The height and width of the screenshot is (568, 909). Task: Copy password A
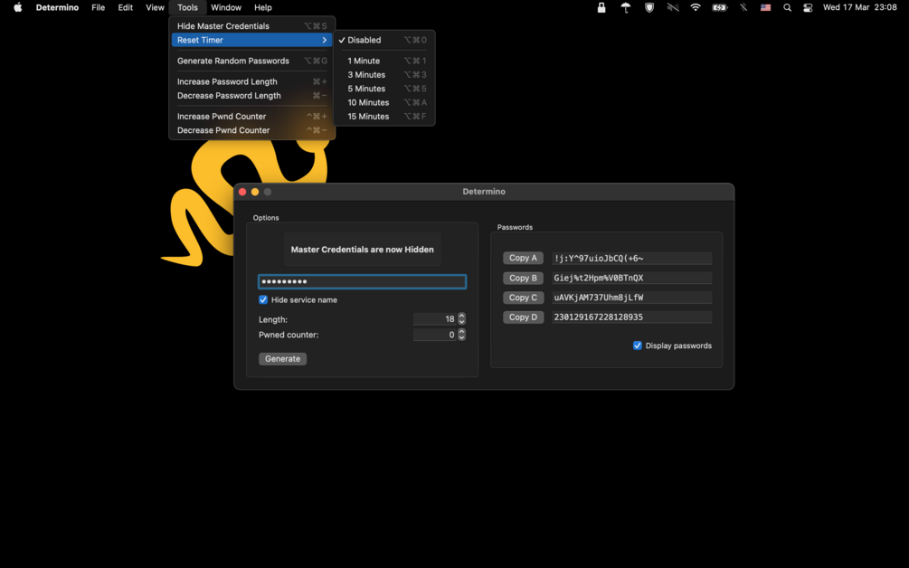[x=523, y=258]
